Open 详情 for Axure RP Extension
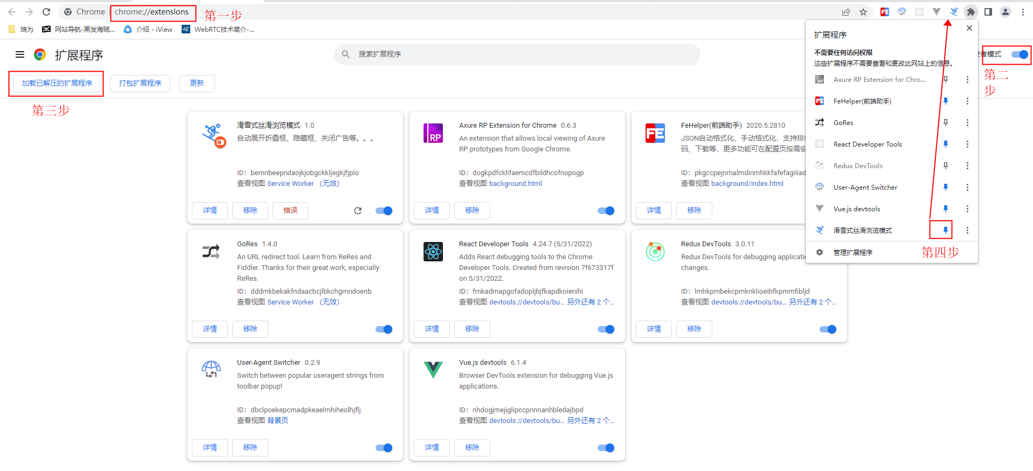The height and width of the screenshot is (471, 1033). 432,211
